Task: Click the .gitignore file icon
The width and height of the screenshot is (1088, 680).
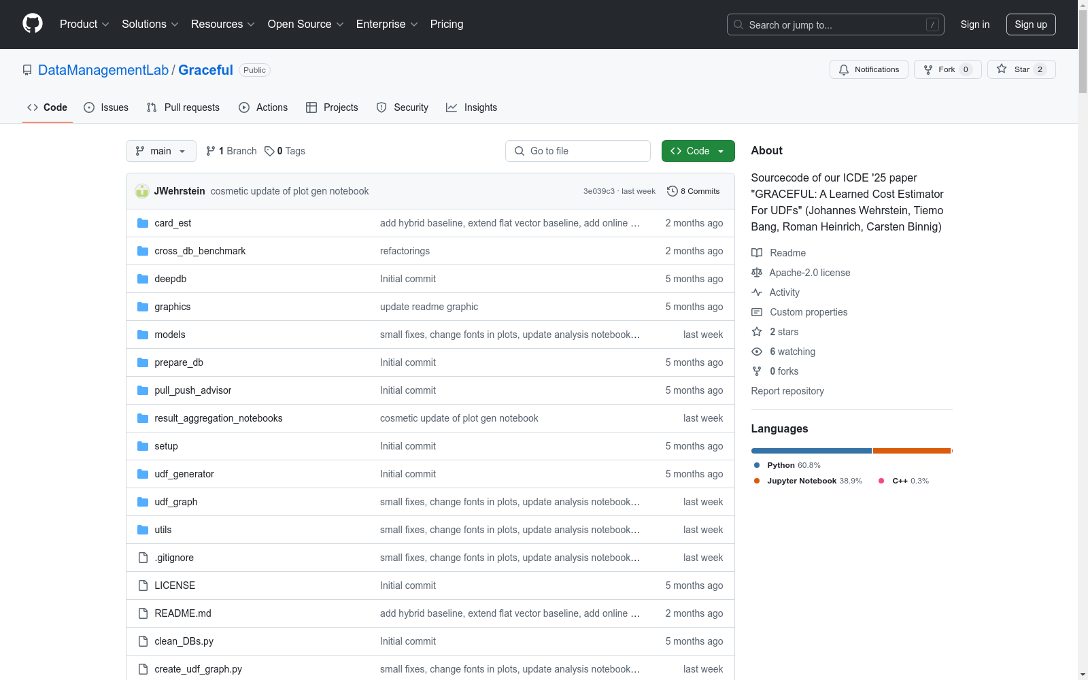Action: [143, 558]
